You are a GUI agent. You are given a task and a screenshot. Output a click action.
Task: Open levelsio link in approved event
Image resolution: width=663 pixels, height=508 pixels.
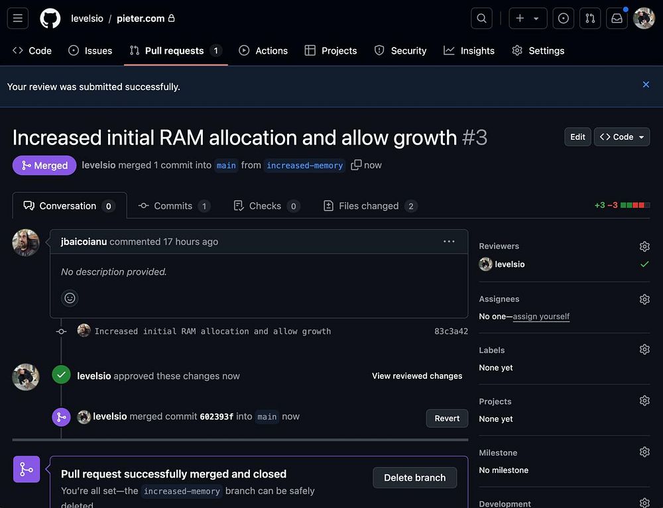(x=94, y=376)
